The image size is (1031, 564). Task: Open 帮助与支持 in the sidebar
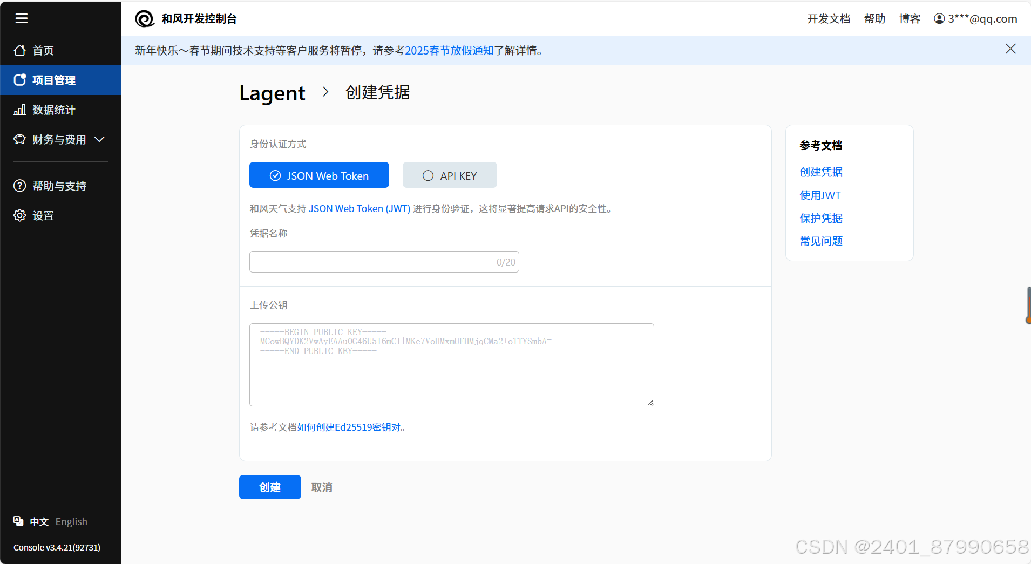[x=60, y=186]
